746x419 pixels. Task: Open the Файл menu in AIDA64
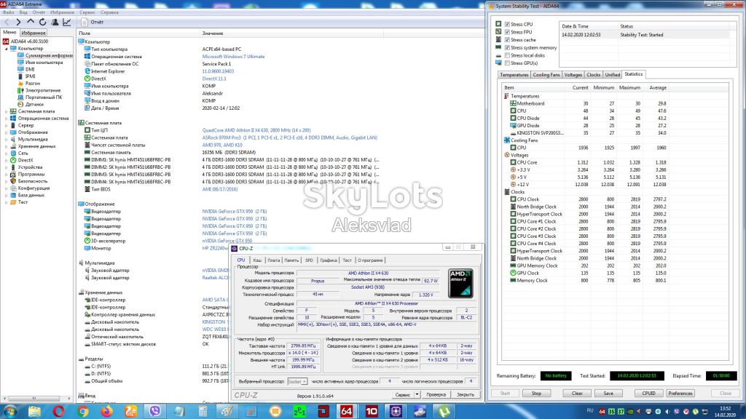[x=8, y=12]
